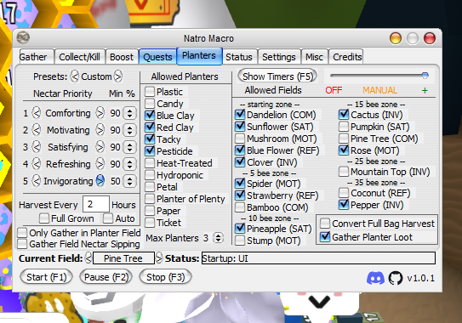The image size is (462, 323).
Task: Check the Auto harvest option
Action: pos(108,218)
